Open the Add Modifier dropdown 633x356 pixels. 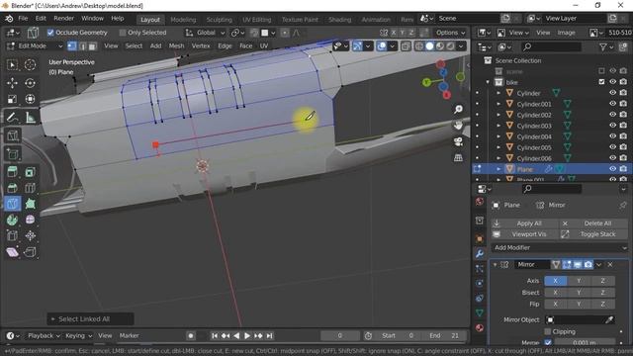tap(560, 247)
